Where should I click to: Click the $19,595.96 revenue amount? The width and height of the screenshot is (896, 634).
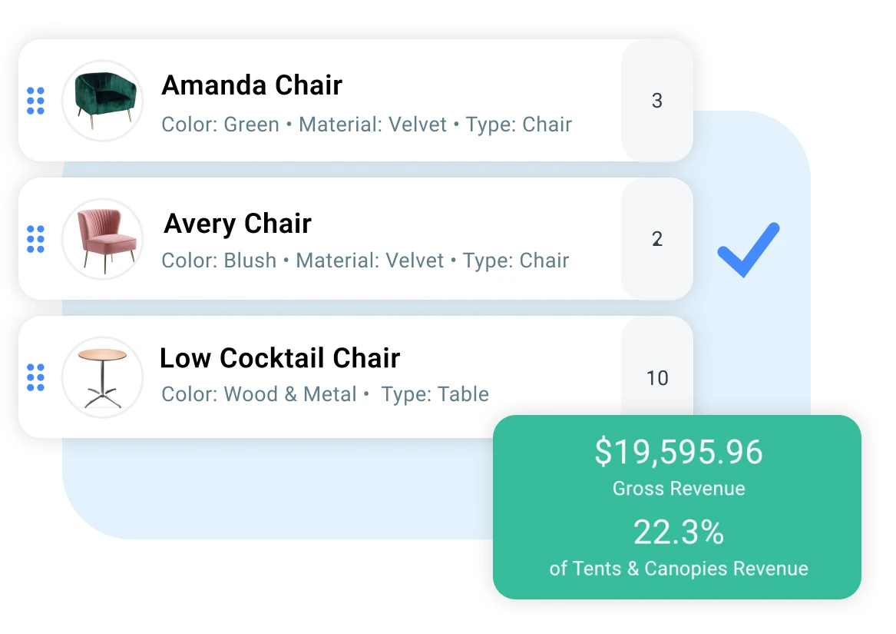pos(679,453)
